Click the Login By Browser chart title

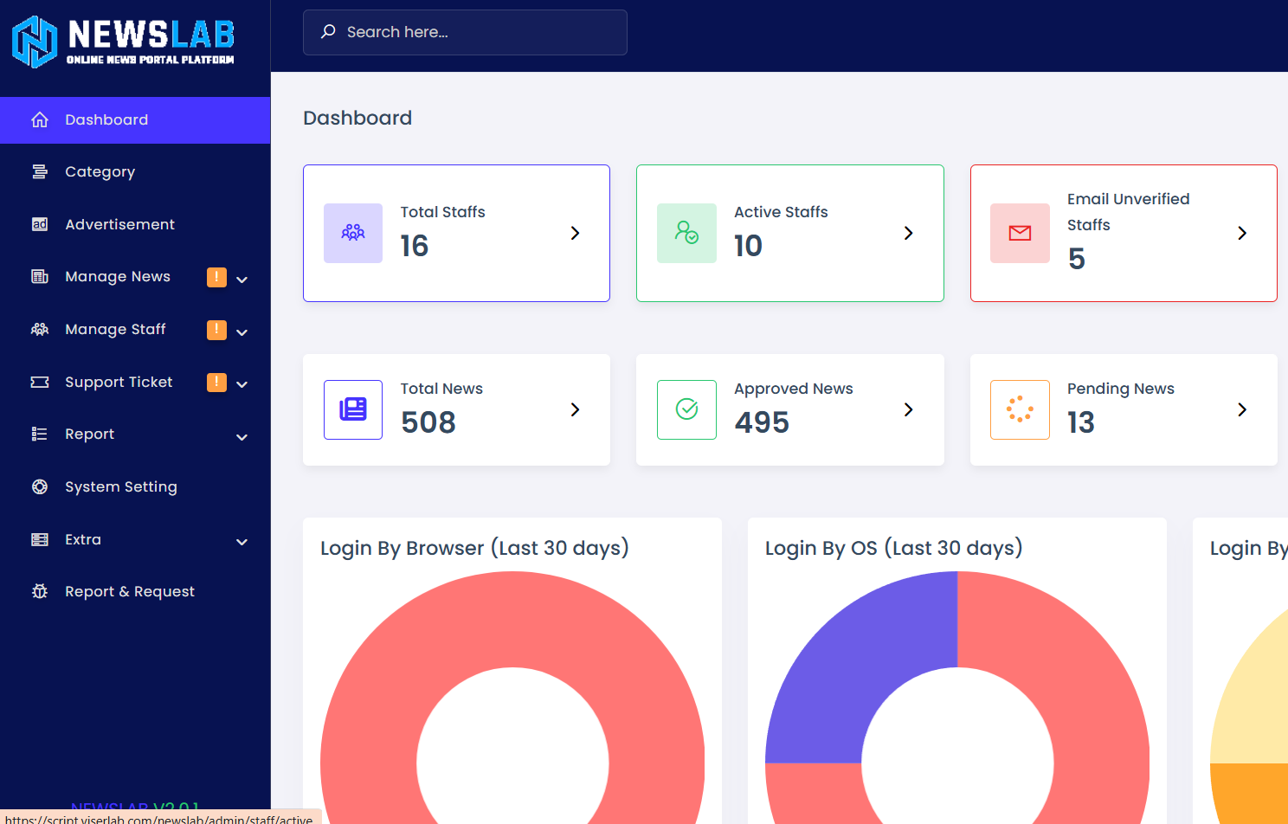coord(474,548)
